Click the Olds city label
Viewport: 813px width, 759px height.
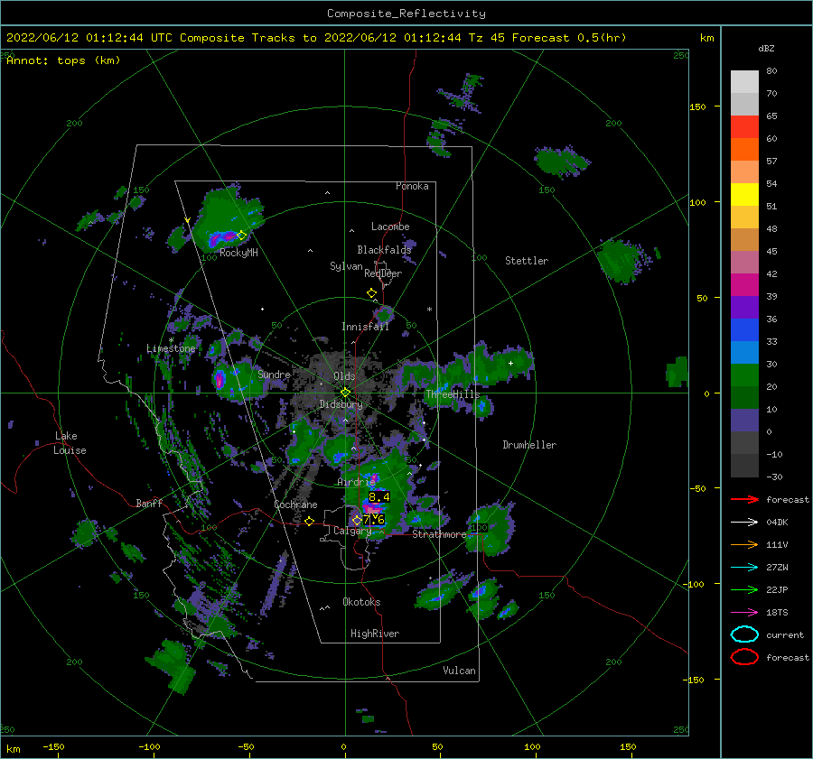(x=344, y=375)
